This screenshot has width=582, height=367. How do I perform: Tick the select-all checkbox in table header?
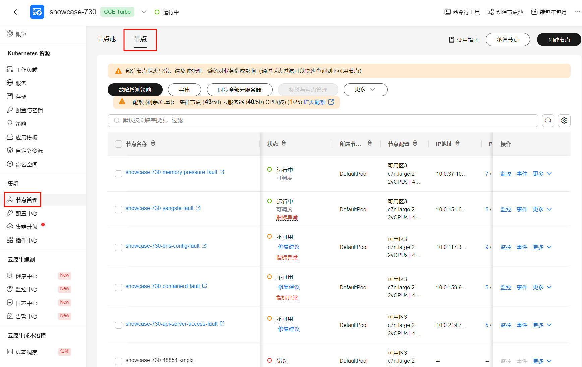118,144
